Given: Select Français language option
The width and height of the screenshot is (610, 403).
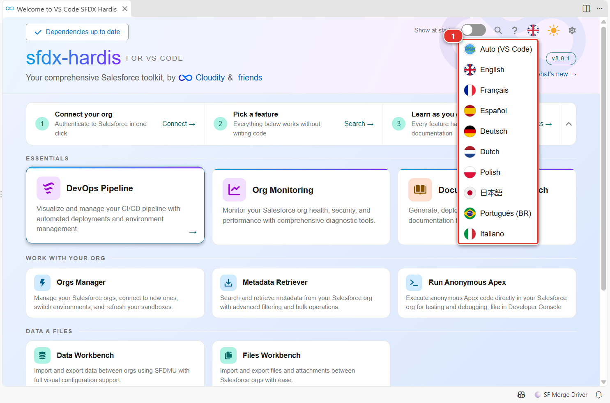Looking at the screenshot, I should pyautogui.click(x=498, y=90).
